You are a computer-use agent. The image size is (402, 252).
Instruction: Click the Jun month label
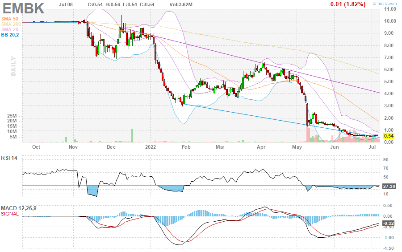(334, 147)
